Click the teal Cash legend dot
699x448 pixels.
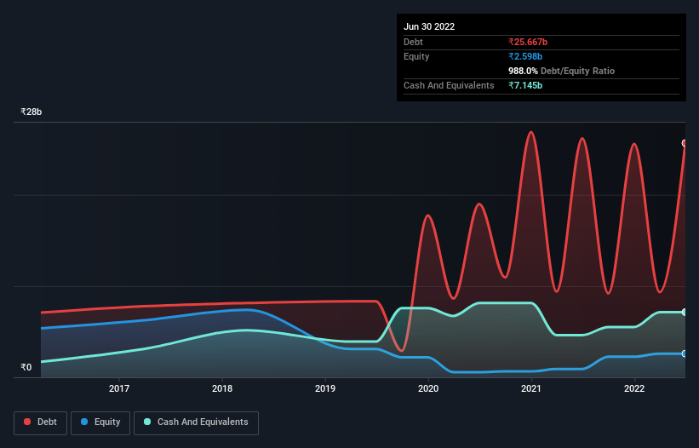click(x=147, y=422)
